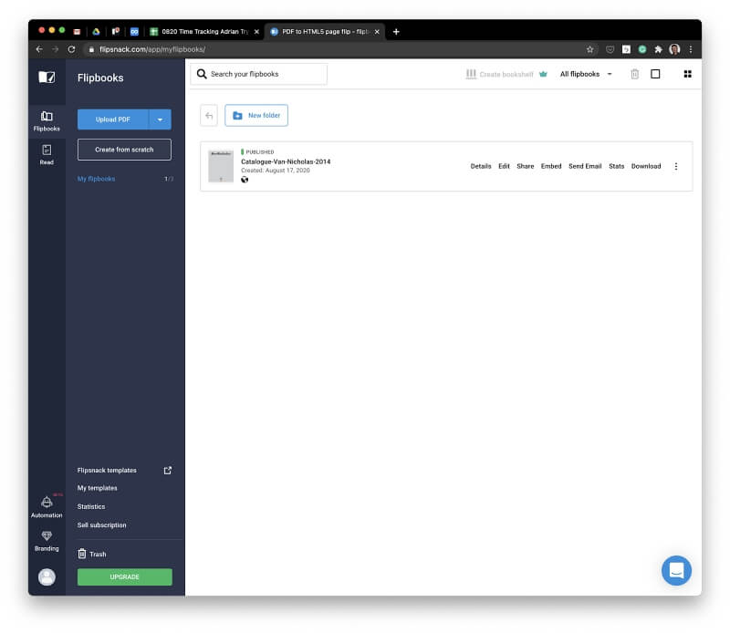Select My flipbooks in the sidebar

tap(97, 179)
